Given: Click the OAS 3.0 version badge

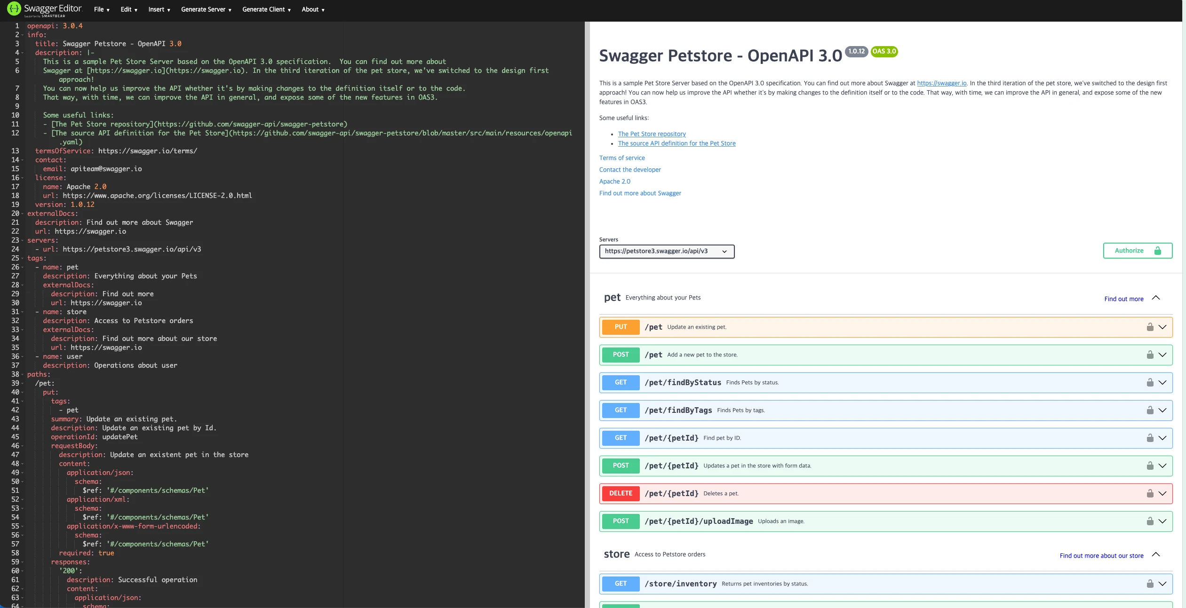Looking at the screenshot, I should pos(884,52).
